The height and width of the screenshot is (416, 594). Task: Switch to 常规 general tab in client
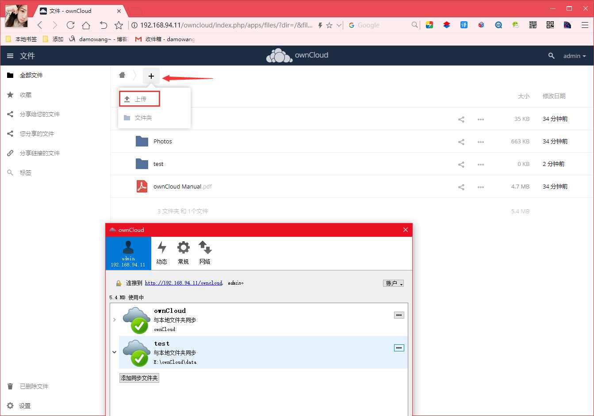tap(183, 253)
